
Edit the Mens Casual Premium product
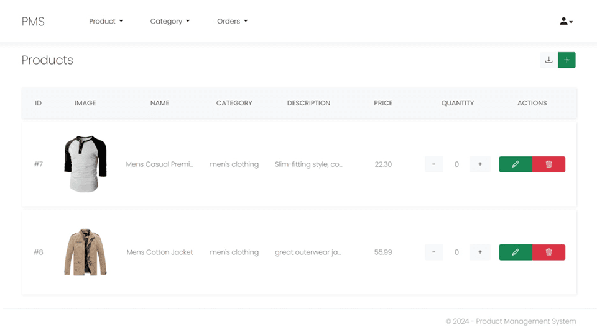coord(516,164)
